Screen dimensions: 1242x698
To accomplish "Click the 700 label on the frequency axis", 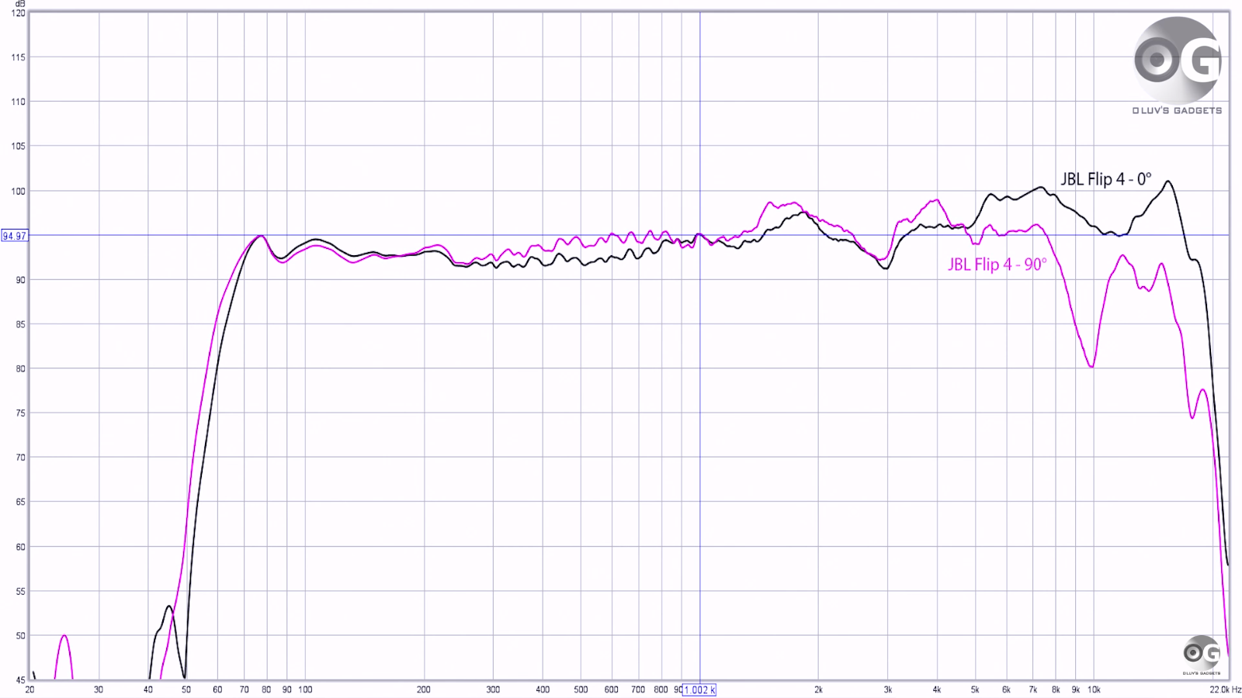I will [638, 689].
